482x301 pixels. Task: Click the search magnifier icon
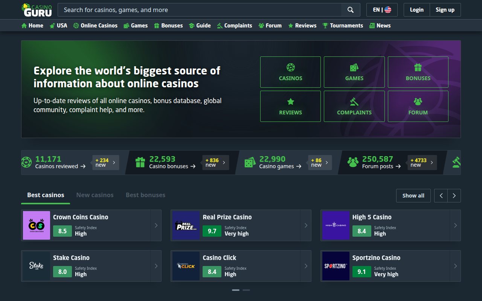coord(351,10)
